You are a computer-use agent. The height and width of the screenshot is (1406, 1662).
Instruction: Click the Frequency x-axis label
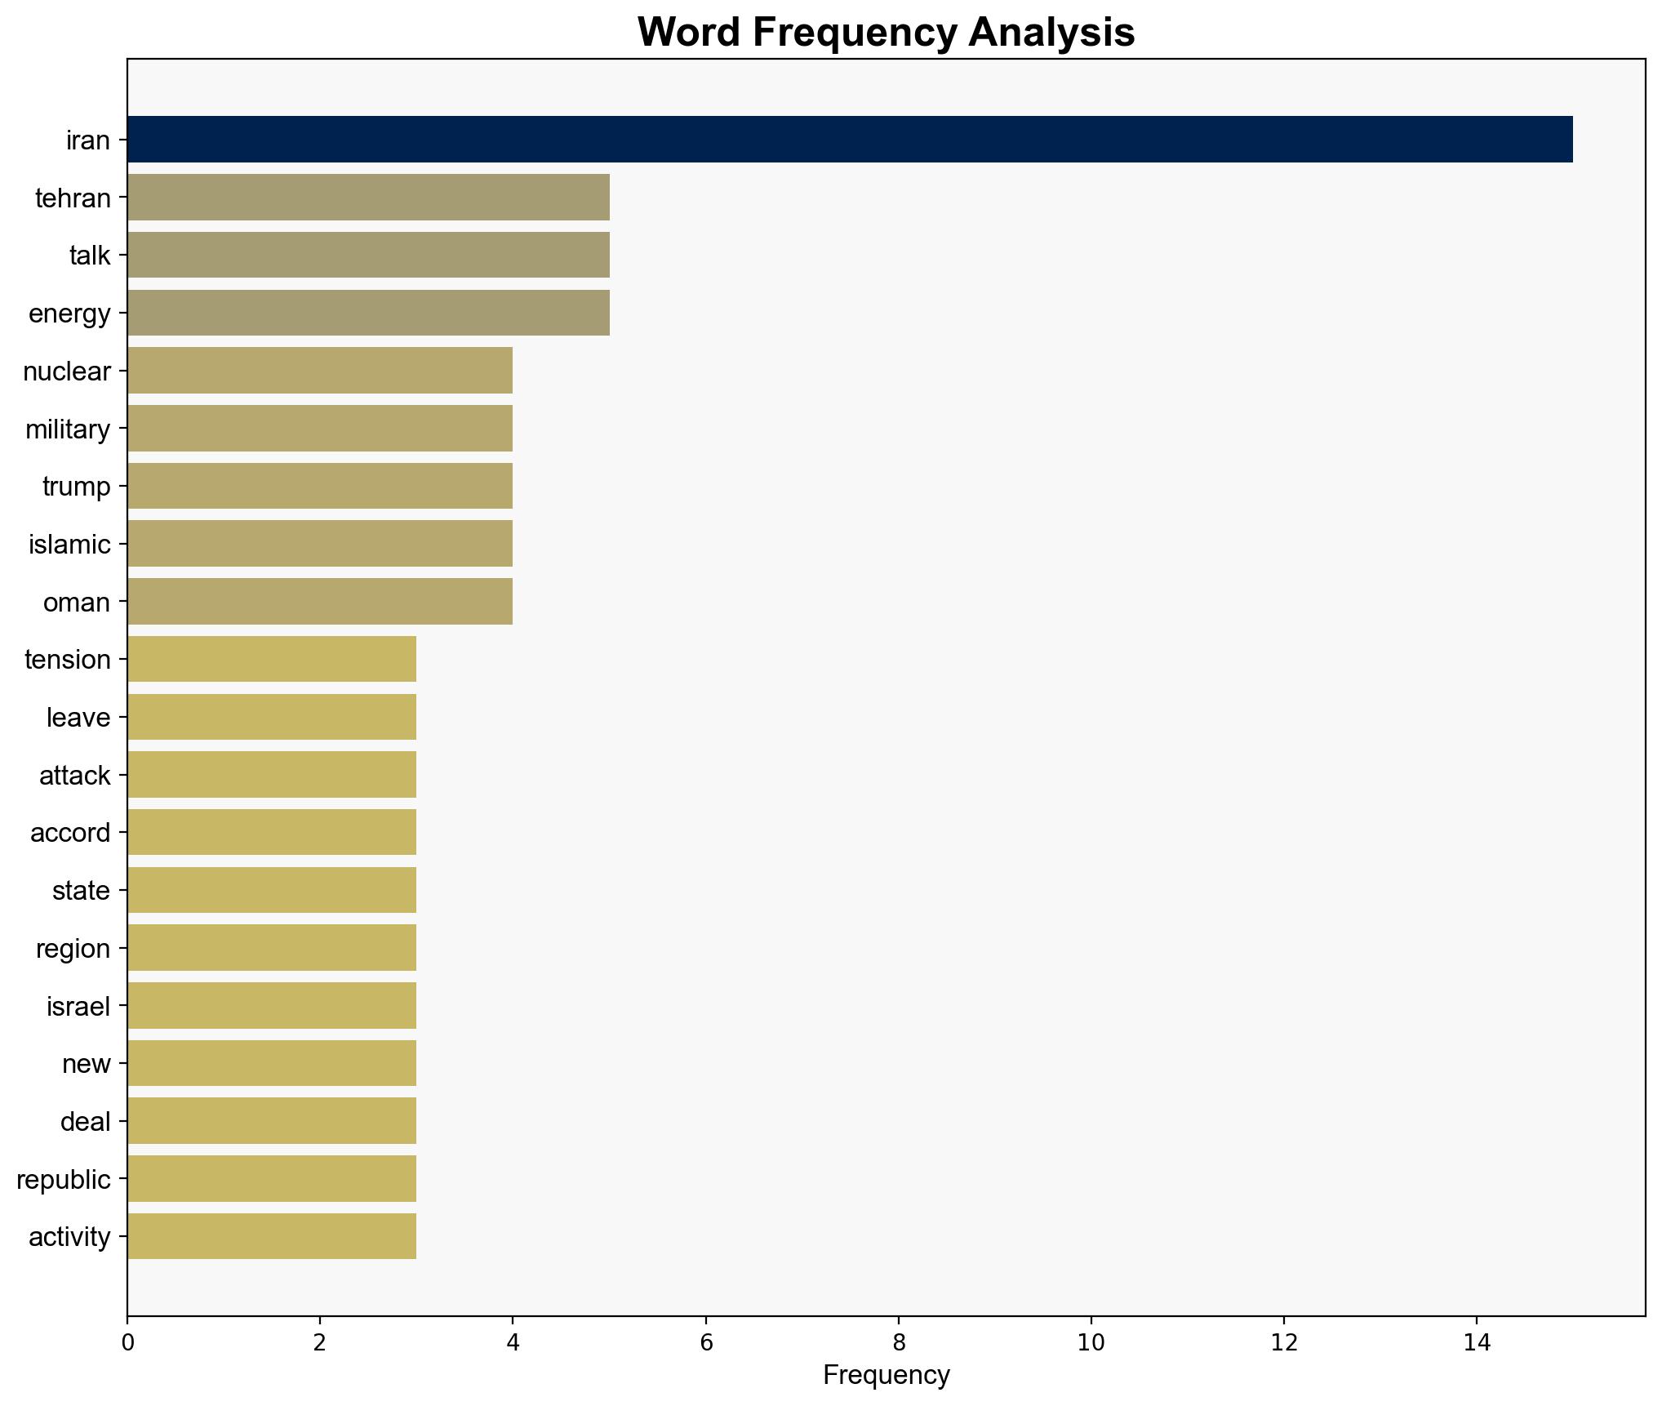tap(886, 1375)
